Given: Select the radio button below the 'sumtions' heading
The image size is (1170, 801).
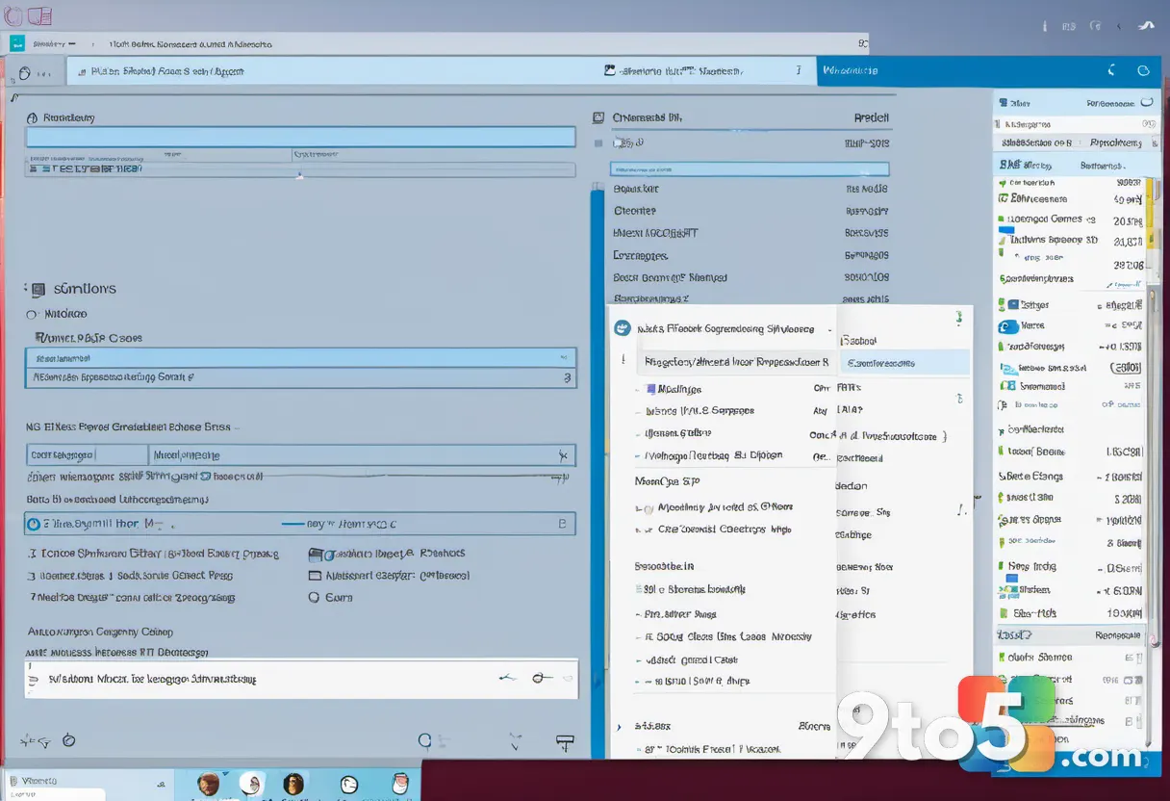Looking at the screenshot, I should tap(32, 314).
